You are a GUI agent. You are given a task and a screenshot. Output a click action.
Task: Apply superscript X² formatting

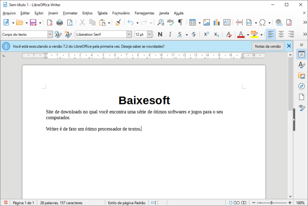[206, 34]
